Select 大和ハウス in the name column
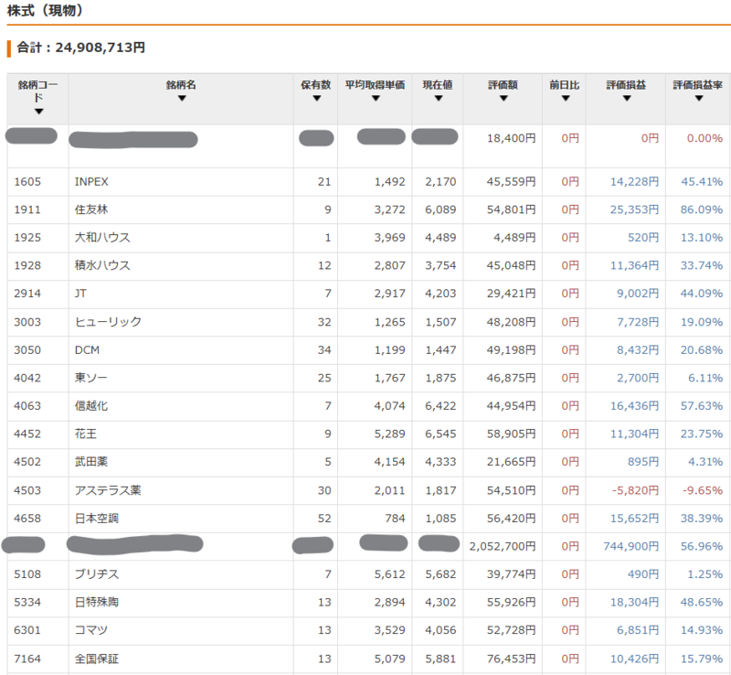This screenshot has height=675, width=731. coord(102,238)
